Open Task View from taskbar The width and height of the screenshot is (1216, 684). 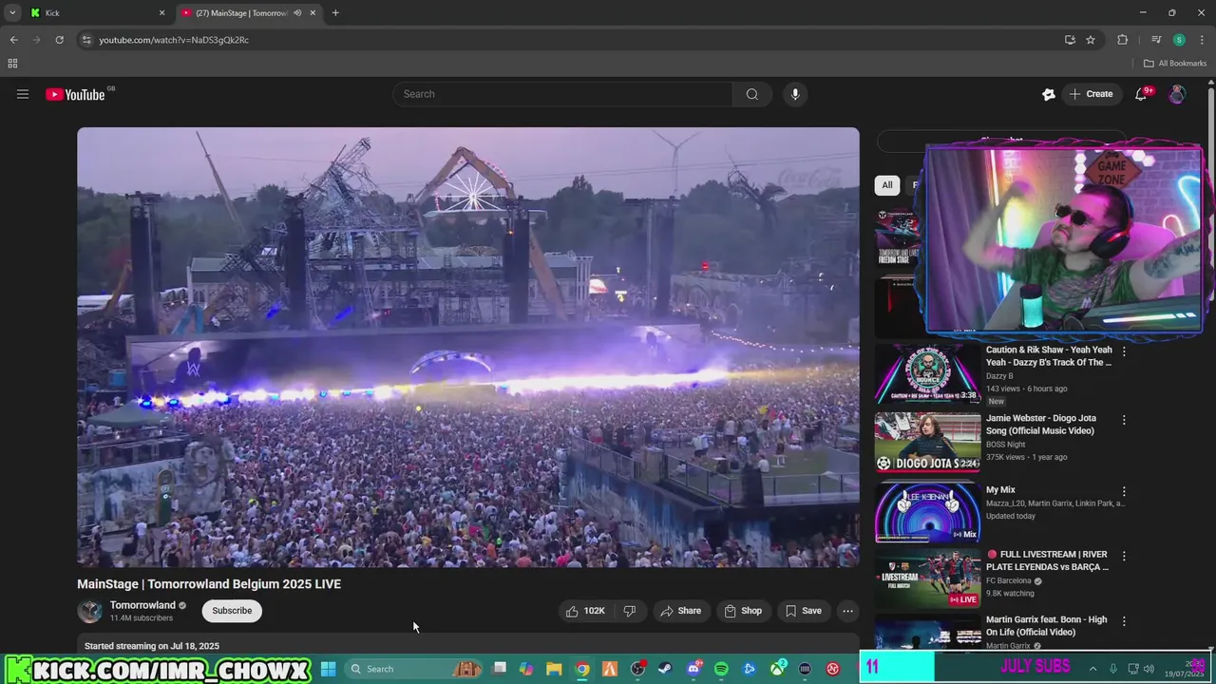point(499,669)
